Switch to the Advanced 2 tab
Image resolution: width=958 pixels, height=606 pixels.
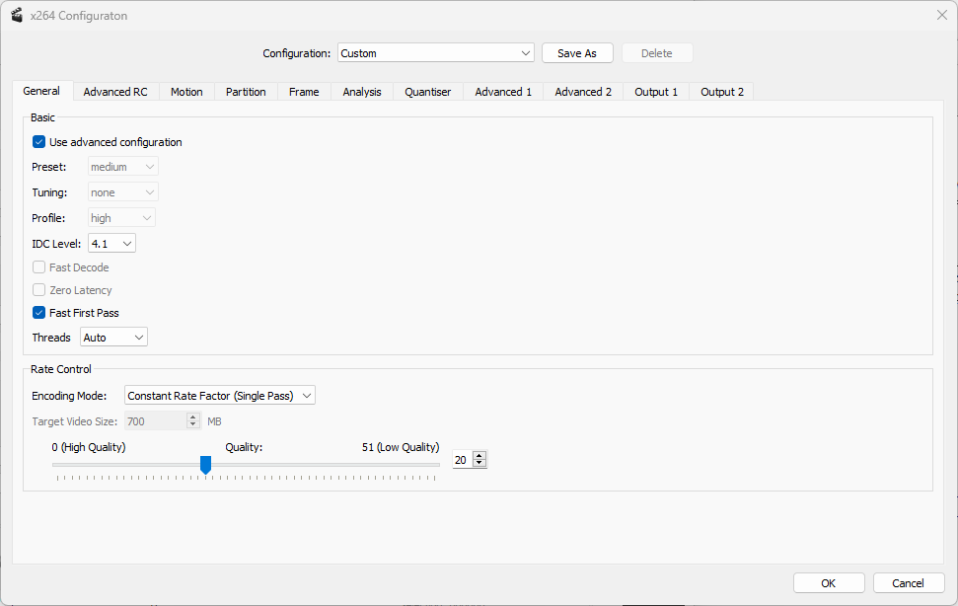pos(583,92)
